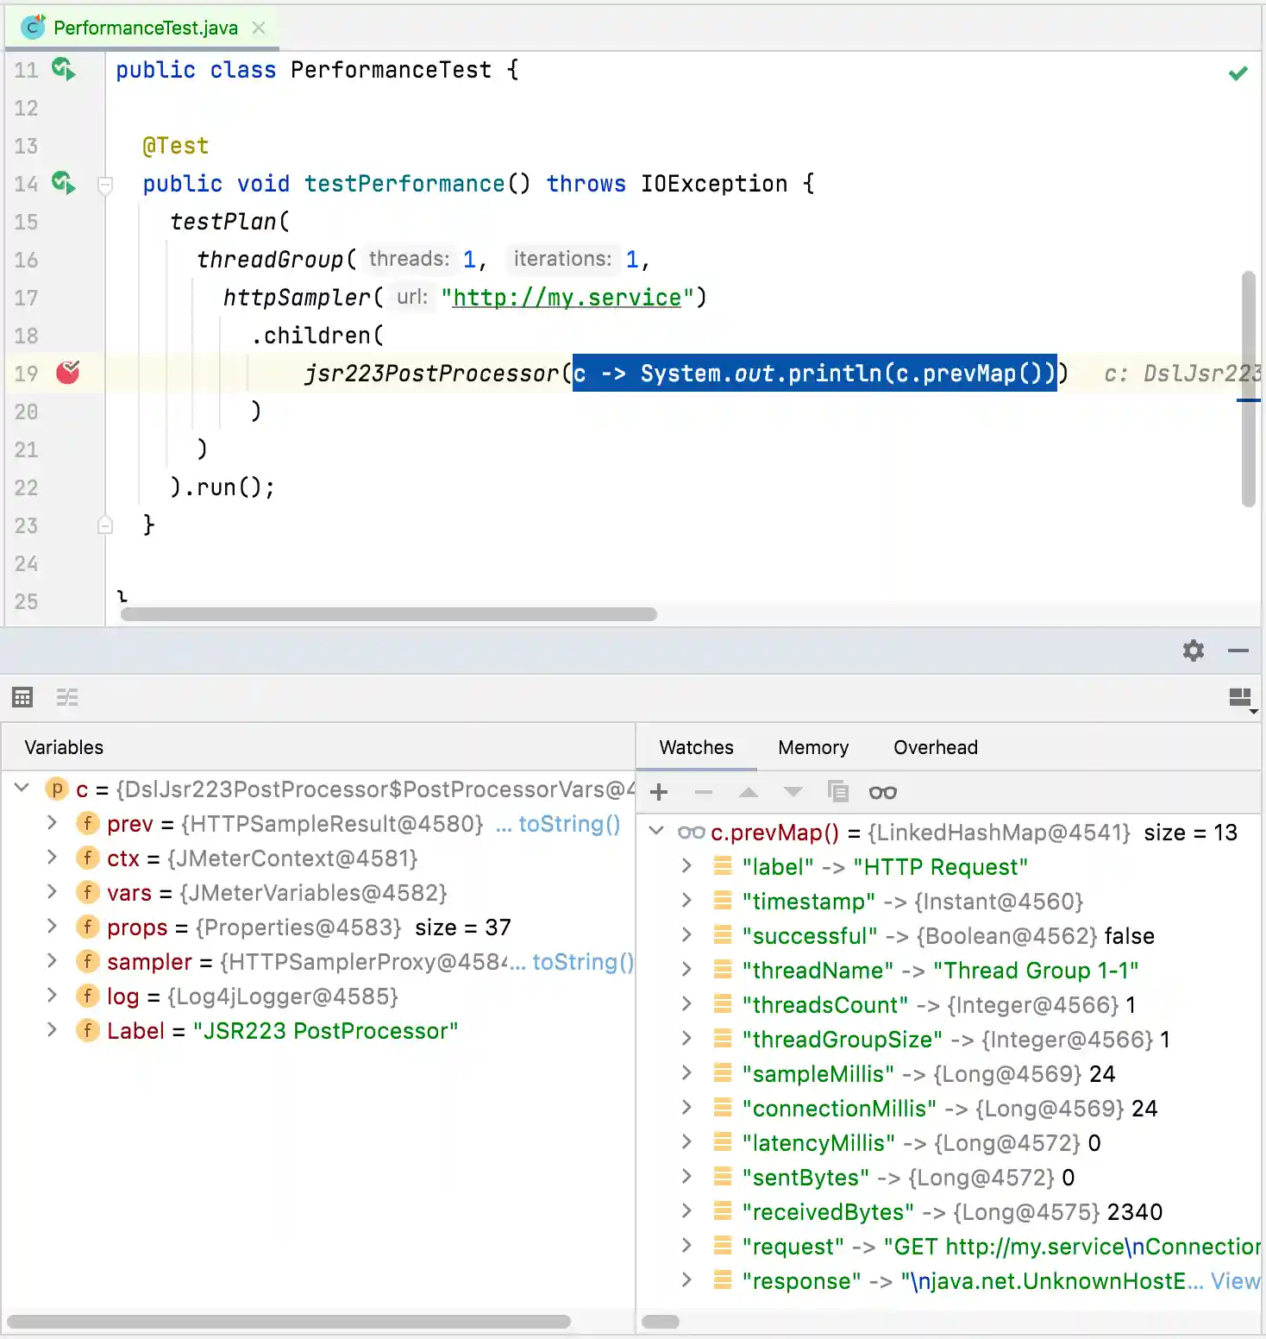
Task: Enable the threads view icon in the debugger toolbar
Action: point(67,697)
